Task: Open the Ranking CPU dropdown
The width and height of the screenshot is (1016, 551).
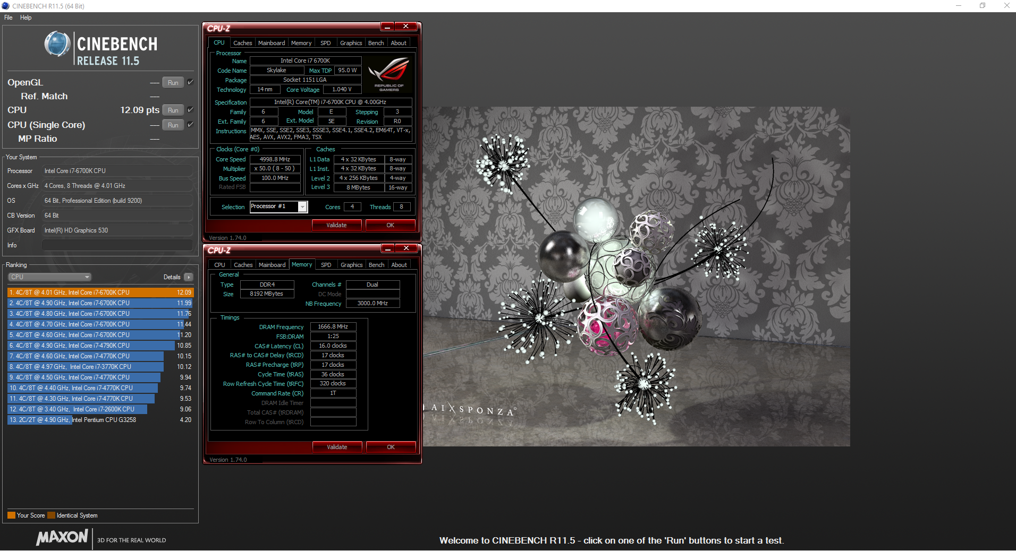Action: (50, 277)
